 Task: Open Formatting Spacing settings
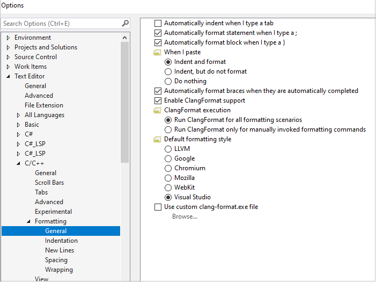tap(56, 260)
